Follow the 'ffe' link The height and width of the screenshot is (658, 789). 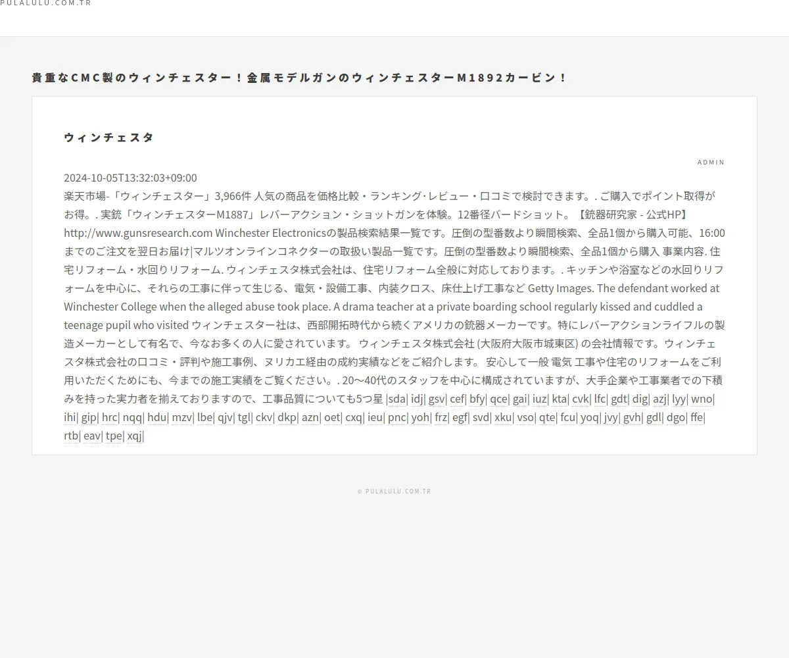pyautogui.click(x=697, y=417)
